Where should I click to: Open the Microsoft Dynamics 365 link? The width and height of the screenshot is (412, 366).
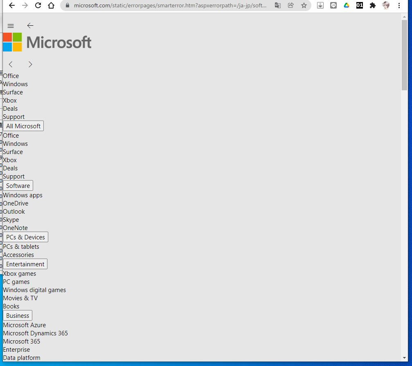pos(36,333)
